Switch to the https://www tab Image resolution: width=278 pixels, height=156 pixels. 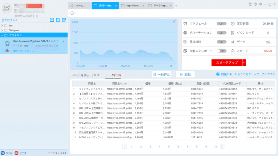(x=133, y=6)
